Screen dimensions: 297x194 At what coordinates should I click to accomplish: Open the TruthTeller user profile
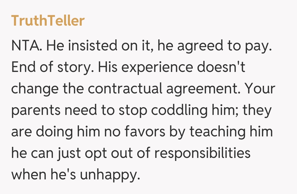click(48, 21)
